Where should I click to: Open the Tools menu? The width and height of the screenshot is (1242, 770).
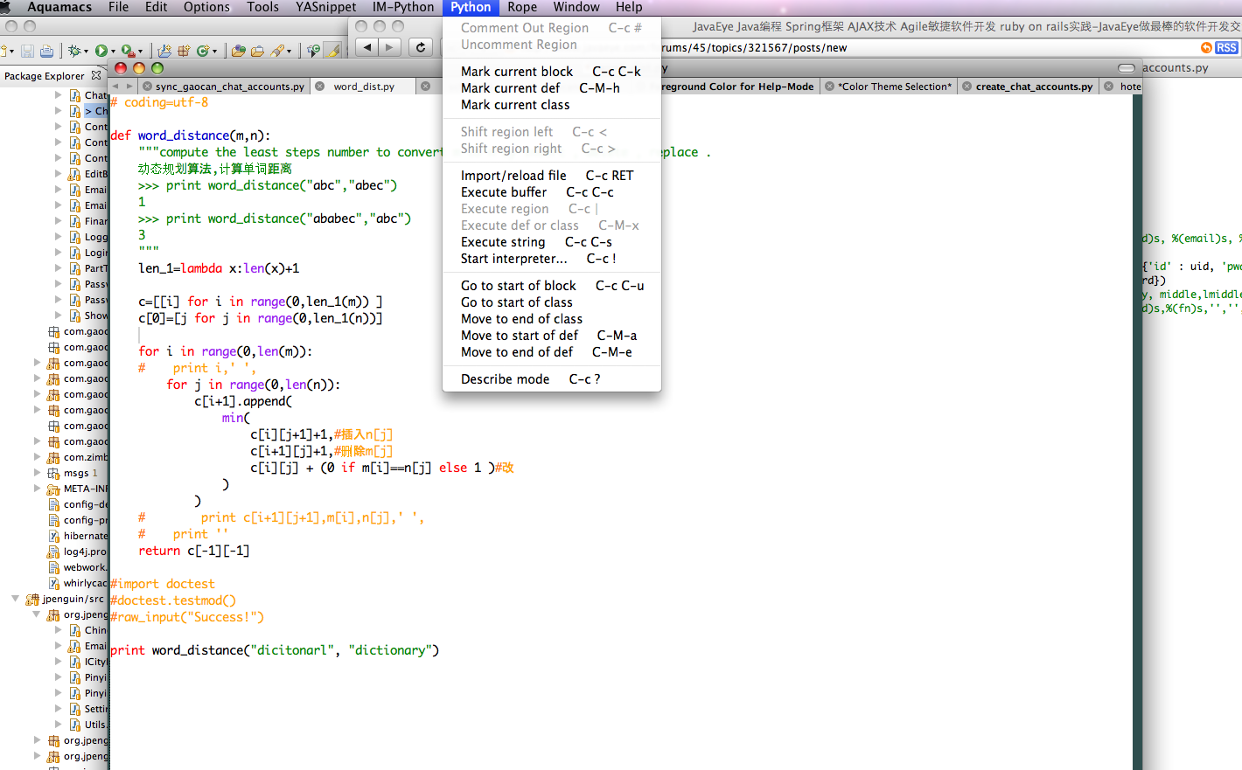pos(263,7)
